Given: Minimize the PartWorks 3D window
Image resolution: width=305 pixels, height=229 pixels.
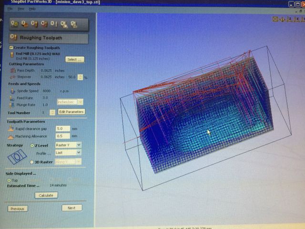Looking at the screenshot, I should coord(291,4).
